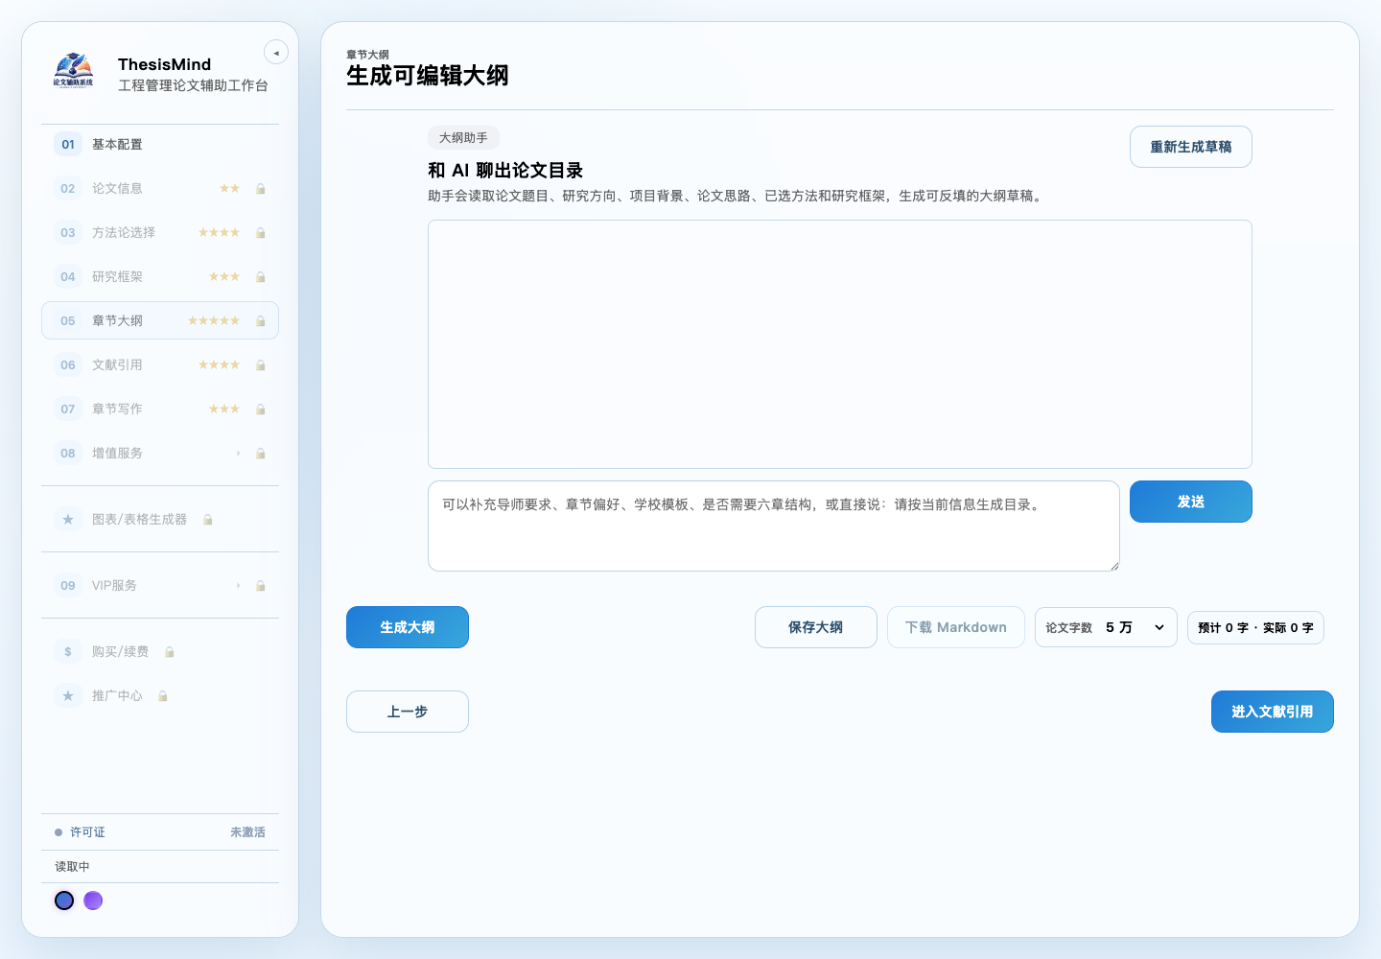Click the lock icon beside 研究框架
The width and height of the screenshot is (1381, 959).
click(261, 277)
